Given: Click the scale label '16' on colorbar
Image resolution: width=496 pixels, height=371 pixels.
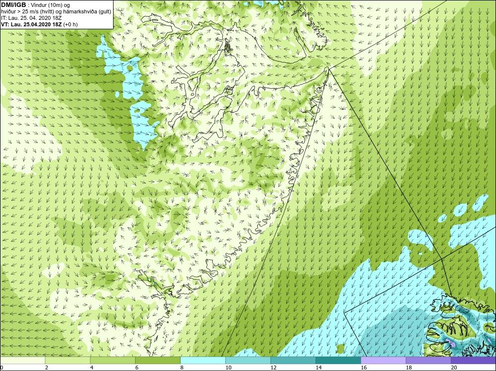Looking at the screenshot, I should [x=364, y=368].
